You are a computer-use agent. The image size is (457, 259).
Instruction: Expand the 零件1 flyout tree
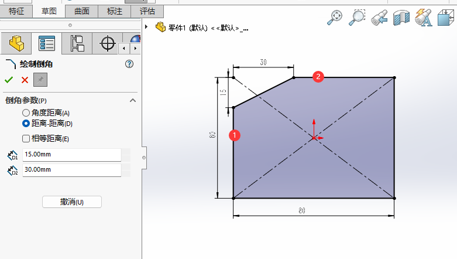pyautogui.click(x=146, y=27)
